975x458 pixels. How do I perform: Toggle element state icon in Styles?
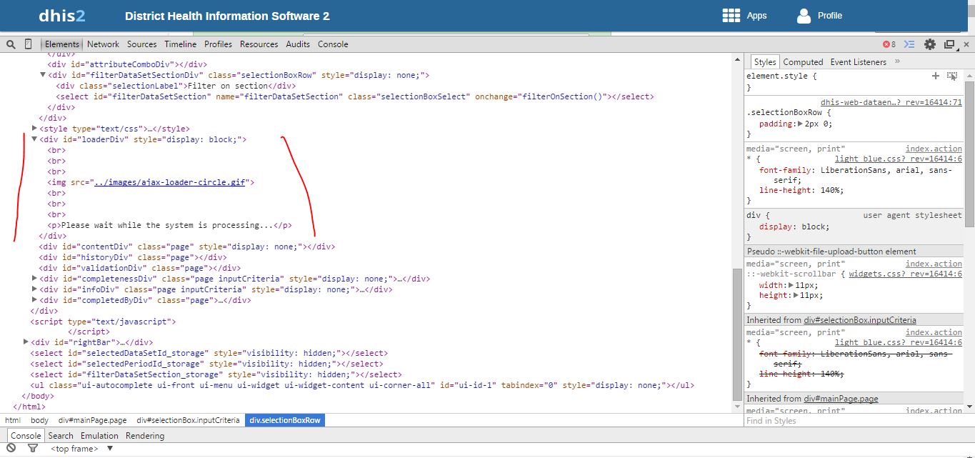point(952,76)
